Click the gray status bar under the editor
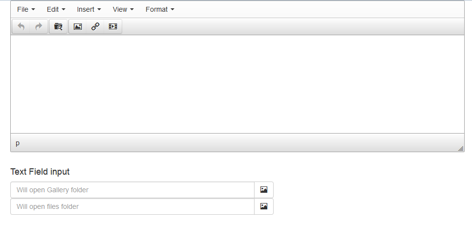The width and height of the screenshot is (472, 227). 237,142
